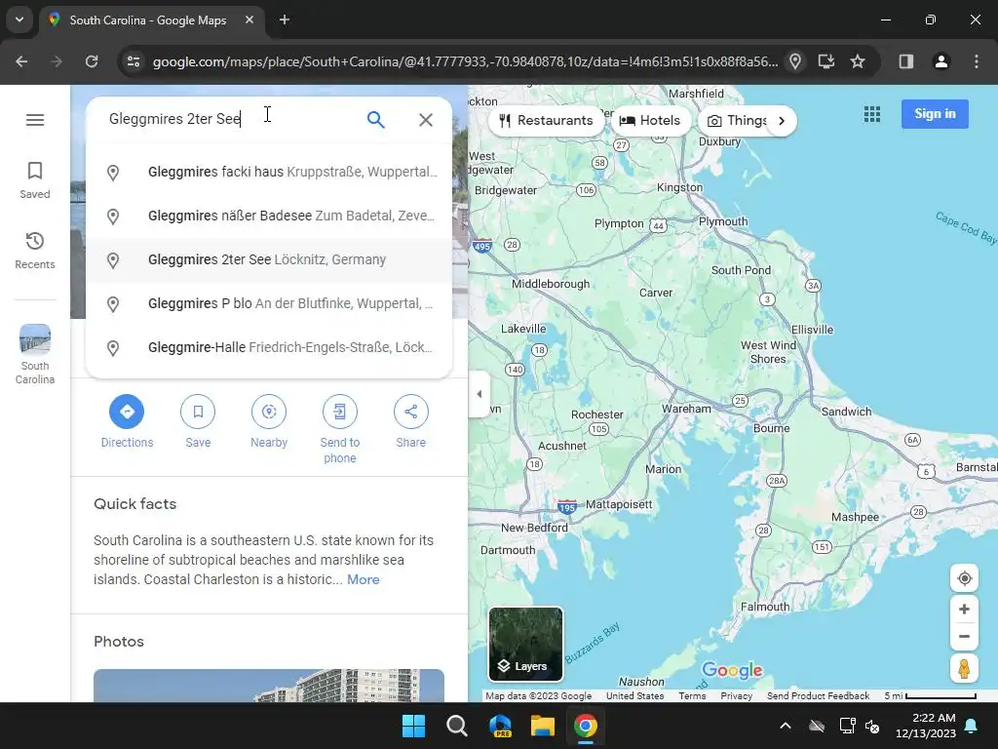Click the install app icon in address bar
The width and height of the screenshot is (998, 749).
click(826, 61)
